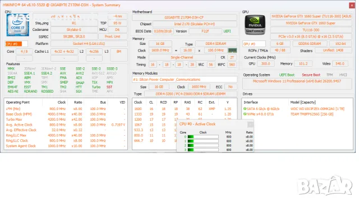Click the SSPEC value SR2BR, SR2L0

click(74, 36)
